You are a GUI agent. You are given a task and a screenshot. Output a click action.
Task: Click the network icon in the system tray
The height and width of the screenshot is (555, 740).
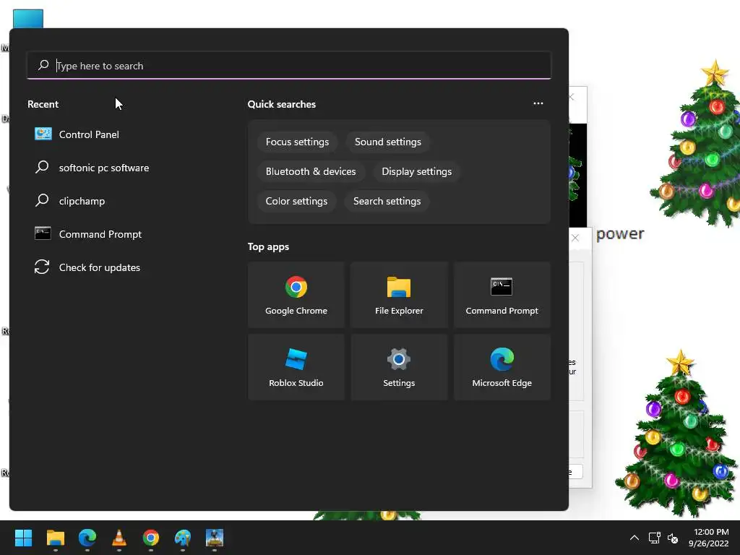coord(654,538)
